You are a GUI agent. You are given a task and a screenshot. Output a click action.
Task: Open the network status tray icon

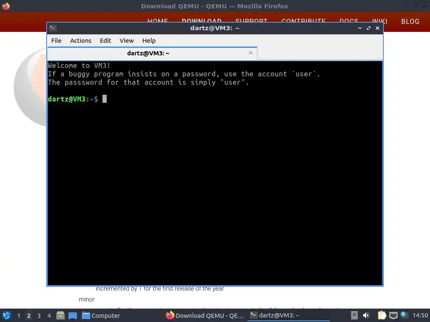[393, 315]
